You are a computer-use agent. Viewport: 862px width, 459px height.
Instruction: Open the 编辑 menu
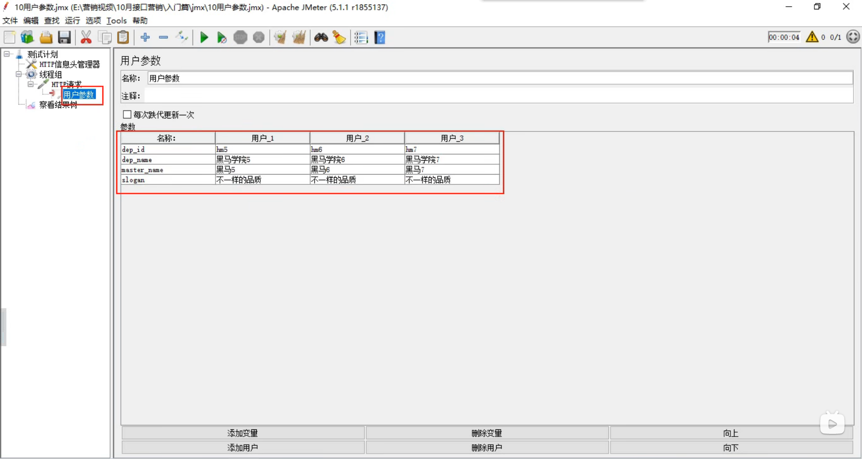[31, 21]
